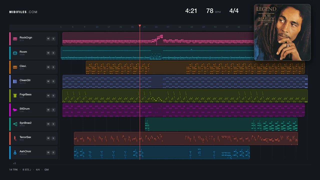Select the blue AahChoir MIDI clip

coord(162,152)
